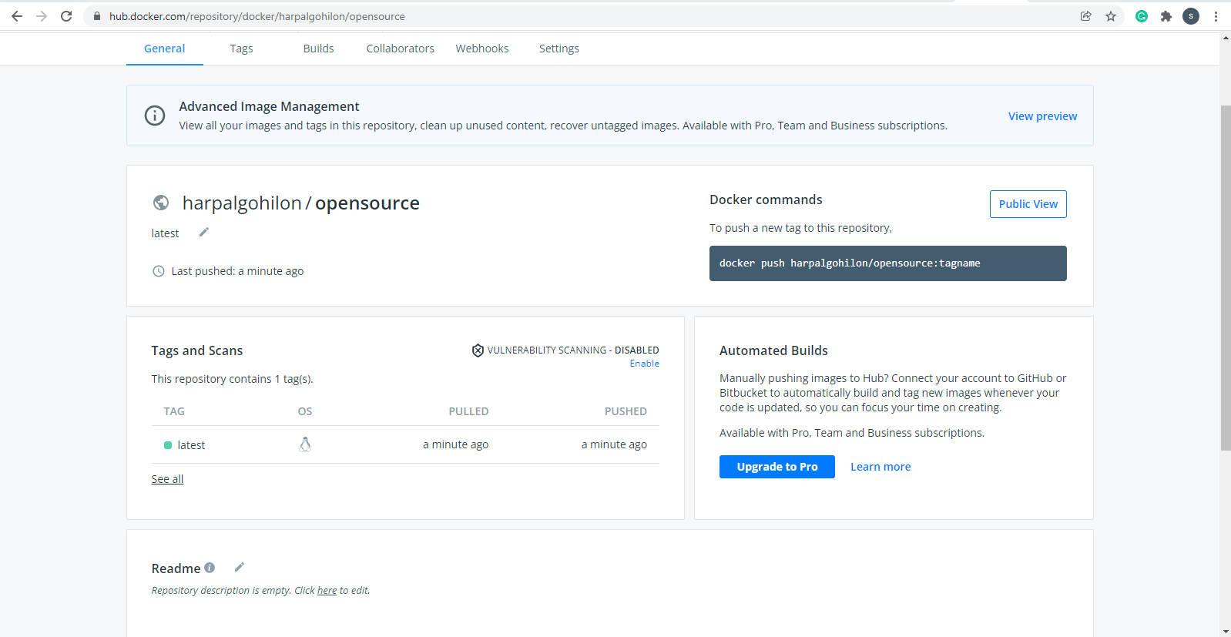This screenshot has height=637, width=1231.
Task: Reload the Docker Hub page
Action: tap(66, 16)
